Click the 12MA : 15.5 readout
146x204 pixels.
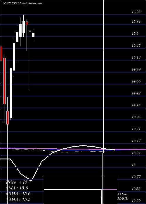coord(18,200)
